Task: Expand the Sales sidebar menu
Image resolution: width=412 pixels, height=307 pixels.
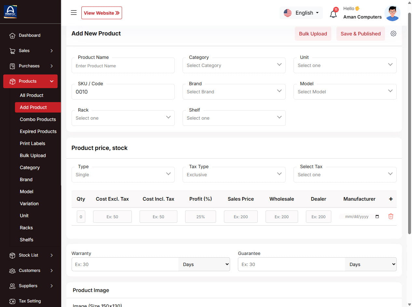Action: [31, 51]
